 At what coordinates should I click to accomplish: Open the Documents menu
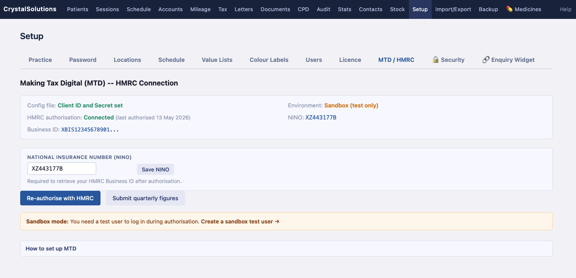(275, 9)
